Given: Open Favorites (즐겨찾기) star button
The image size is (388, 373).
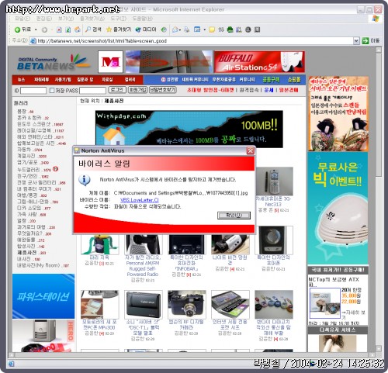Looking at the screenshot, I should pyautogui.click(x=119, y=29).
